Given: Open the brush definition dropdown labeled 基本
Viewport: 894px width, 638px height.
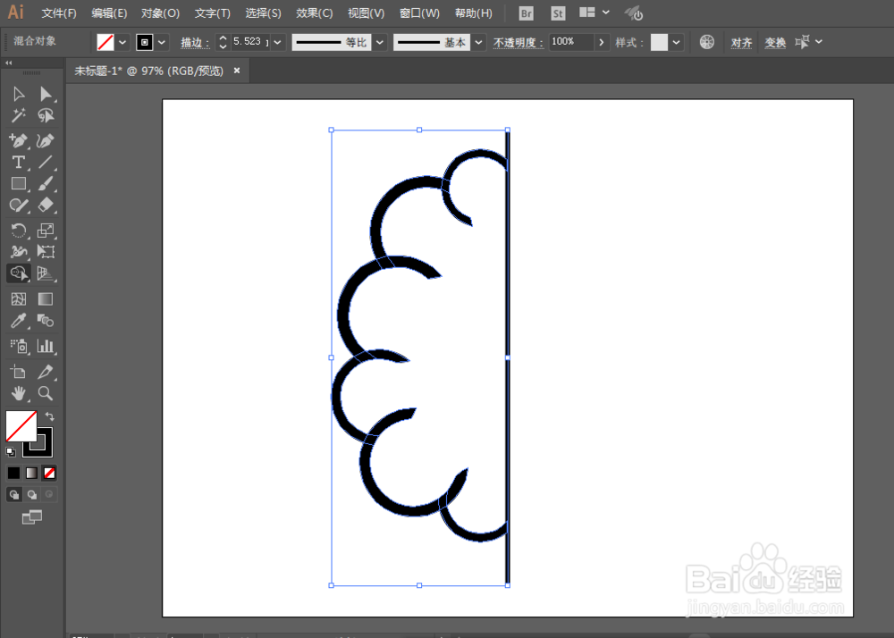Looking at the screenshot, I should 478,42.
